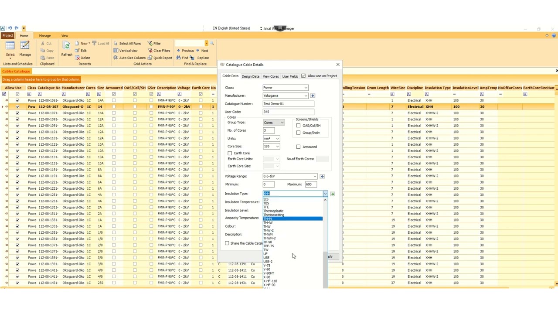This screenshot has width=558, height=314.
Task: Select All Rows in the grid
Action: (x=127, y=44)
